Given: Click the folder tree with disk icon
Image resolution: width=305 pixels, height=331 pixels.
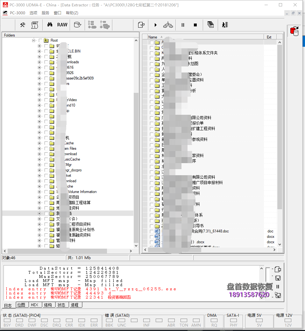Looking at the screenshot, I should (x=105, y=25).
